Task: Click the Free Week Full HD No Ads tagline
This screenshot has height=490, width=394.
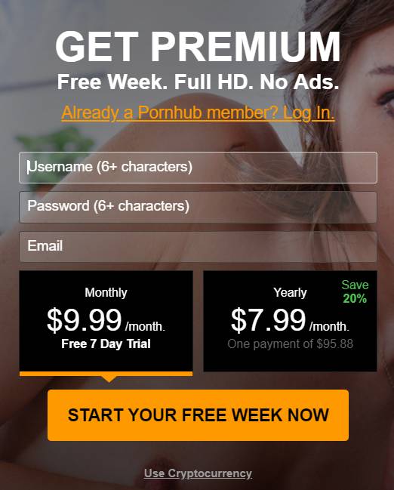Action: [x=198, y=82]
